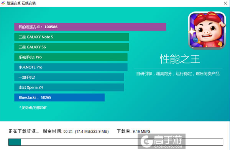Viewport: 230px width, 150px height.
Task: Select the 乐视手机1 Pro bar
Action: pos(71,57)
